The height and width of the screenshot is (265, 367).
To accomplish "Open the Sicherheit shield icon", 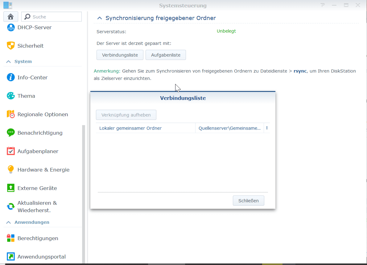I will click(11, 46).
